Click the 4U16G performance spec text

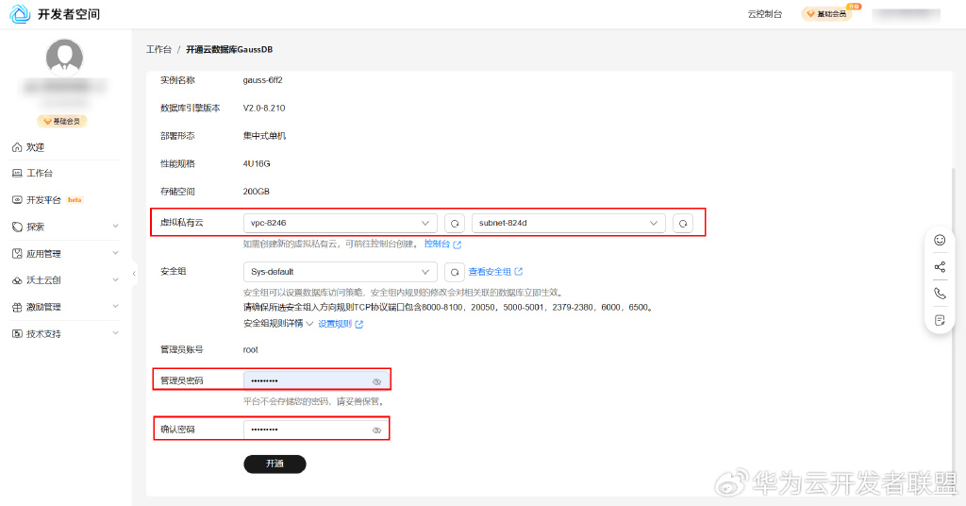257,164
